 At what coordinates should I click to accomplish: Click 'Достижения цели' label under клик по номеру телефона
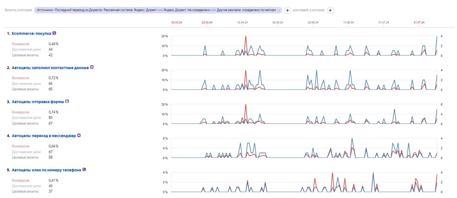click(x=26, y=186)
